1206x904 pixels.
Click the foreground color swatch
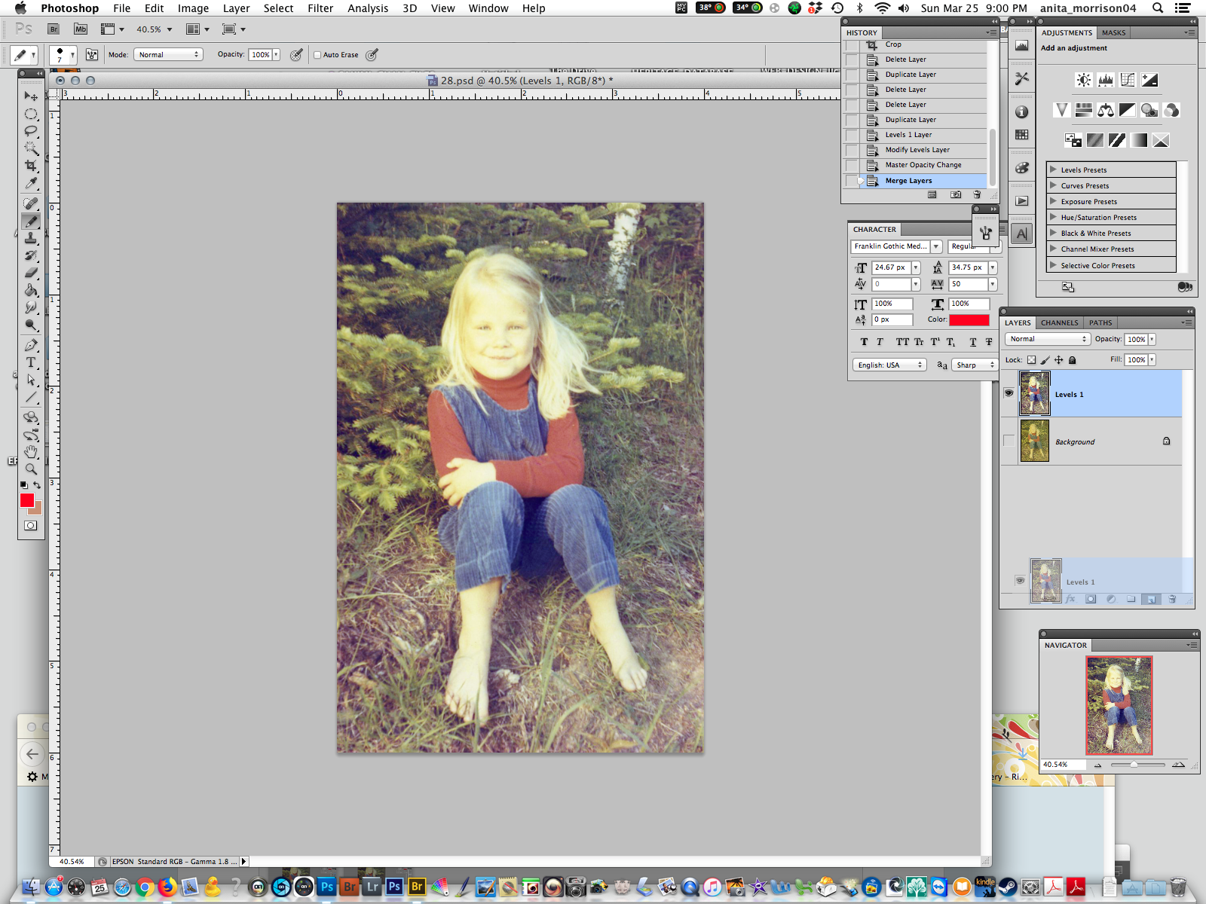pos(27,500)
